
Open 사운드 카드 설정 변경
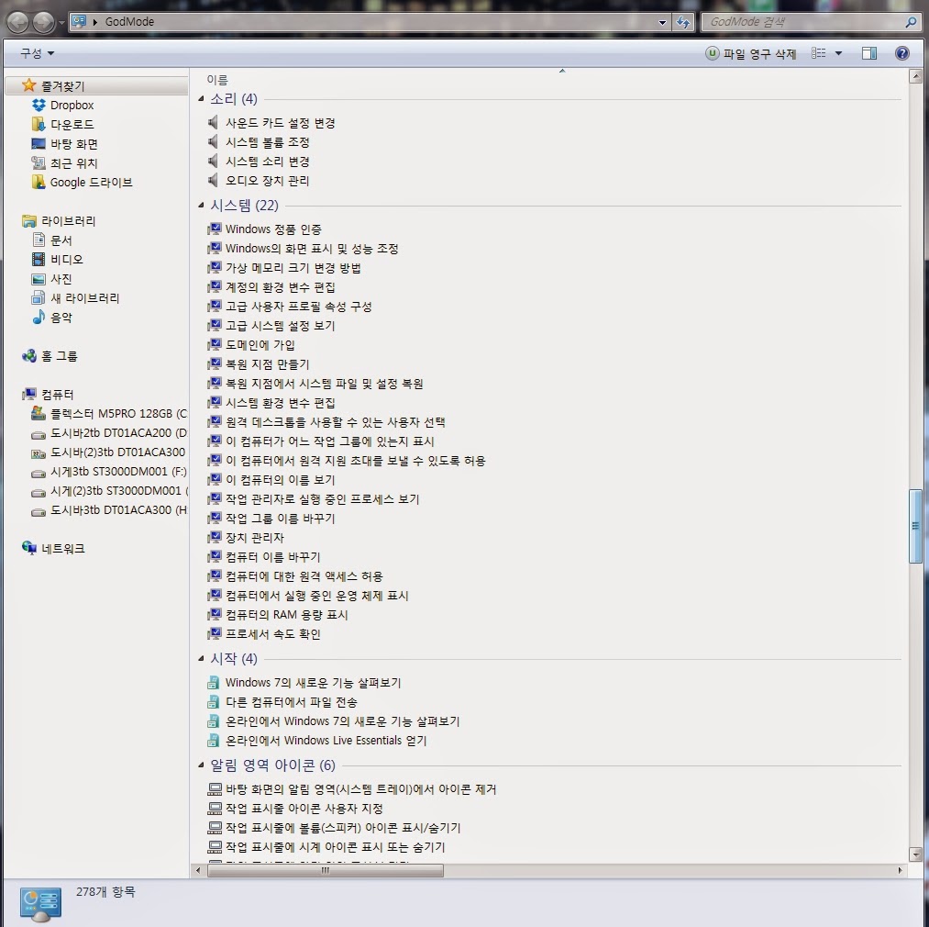[x=281, y=123]
